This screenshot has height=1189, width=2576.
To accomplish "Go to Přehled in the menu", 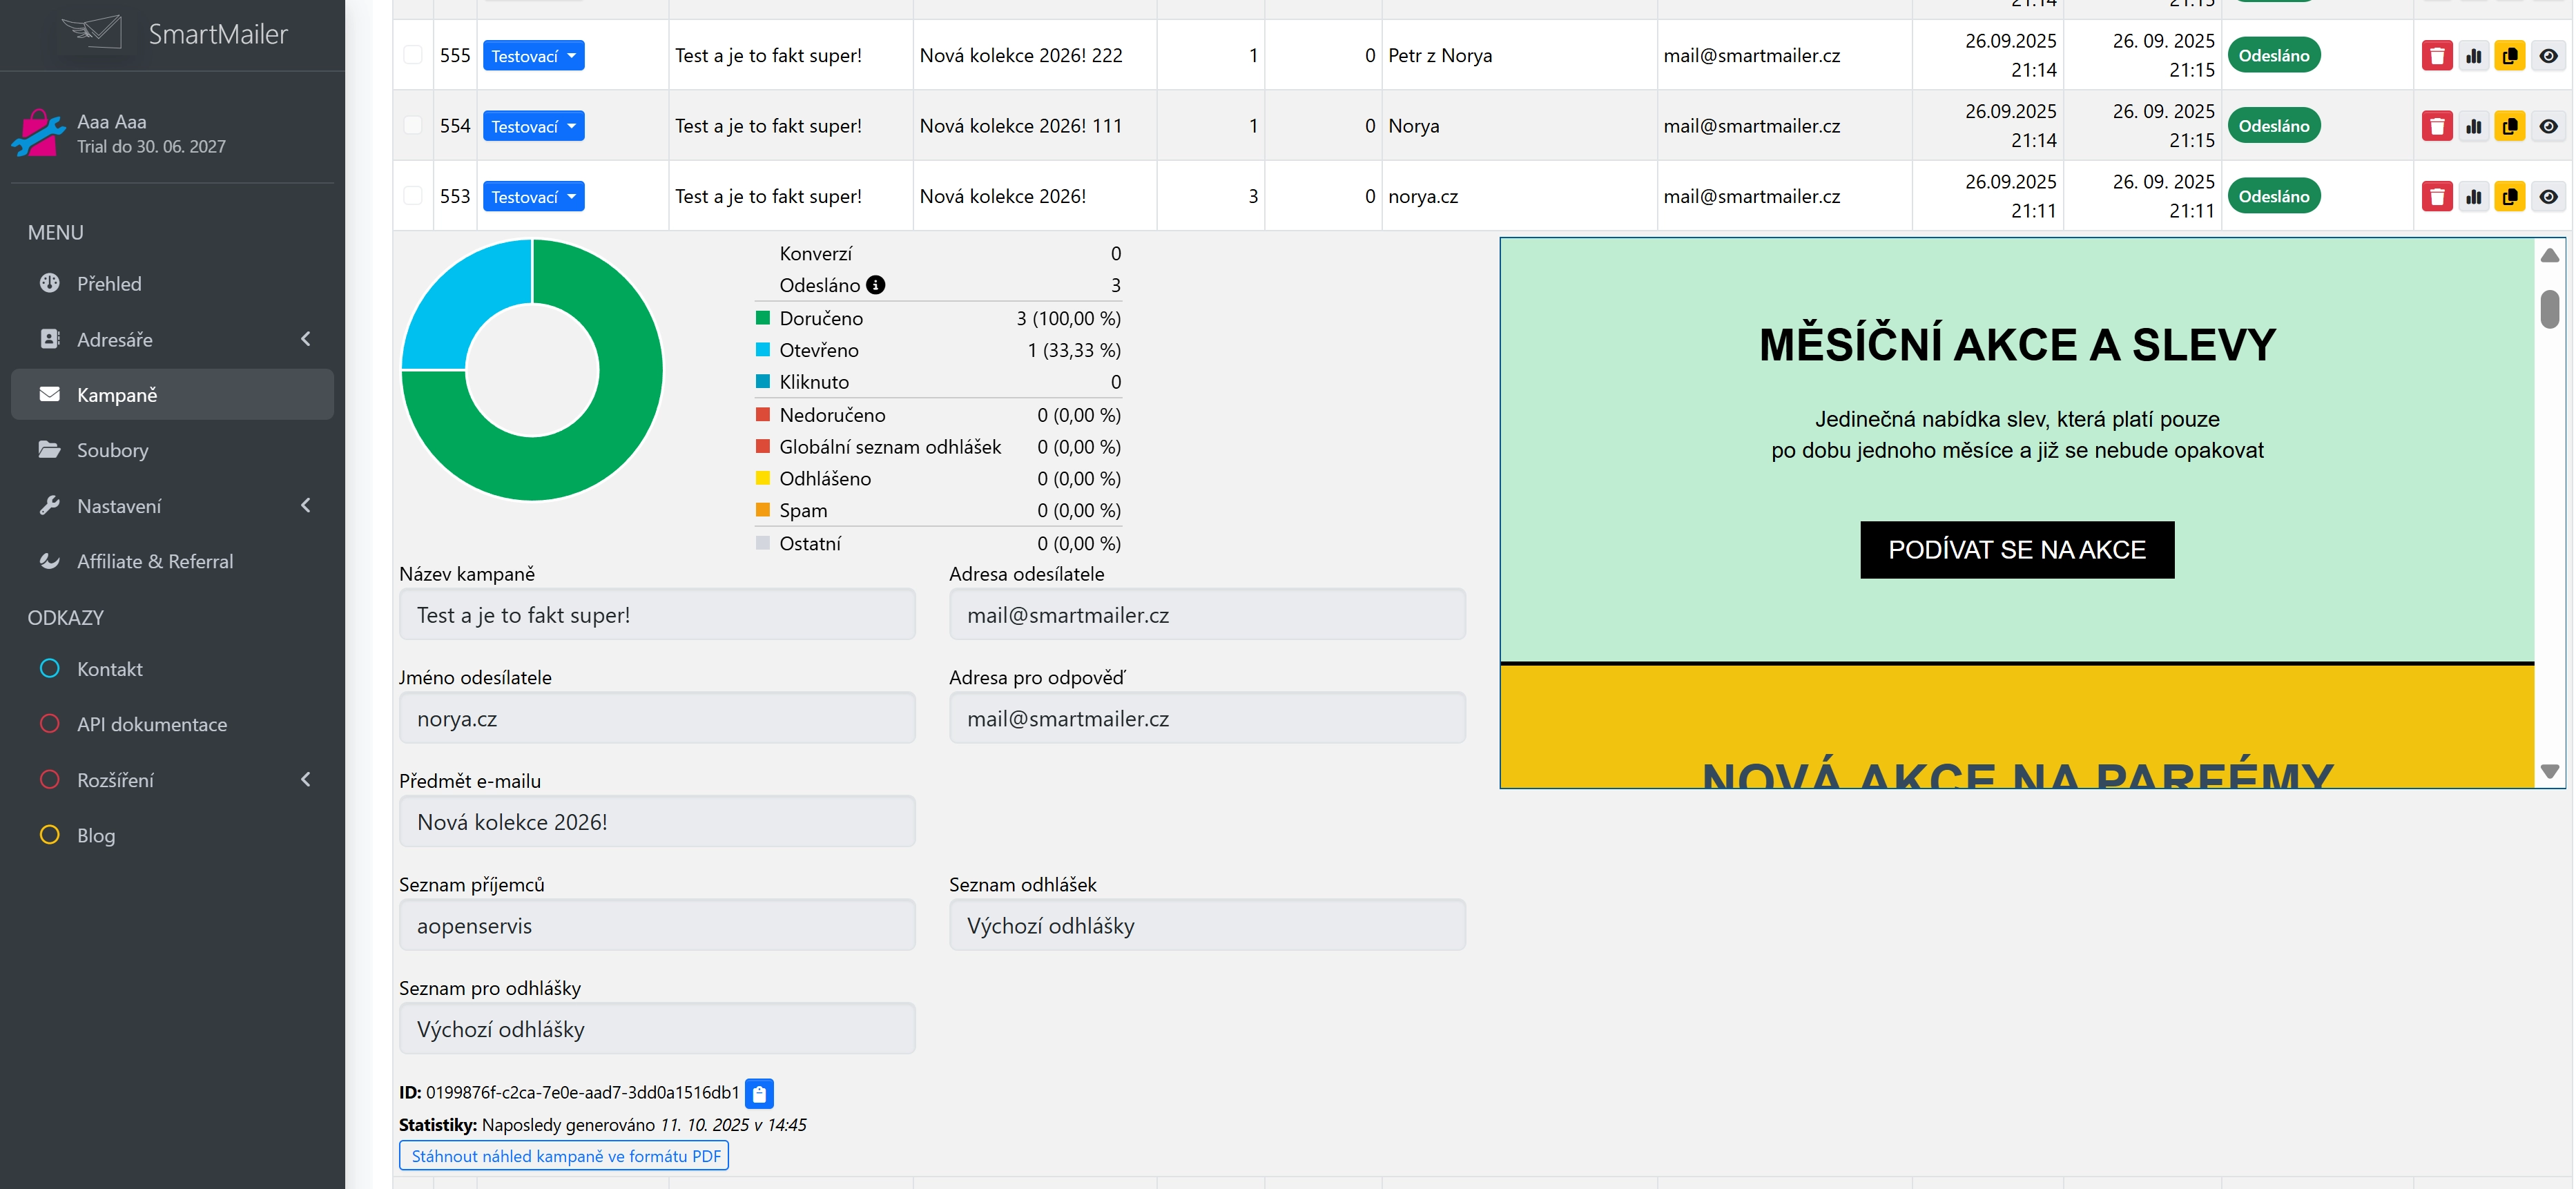I will point(109,284).
